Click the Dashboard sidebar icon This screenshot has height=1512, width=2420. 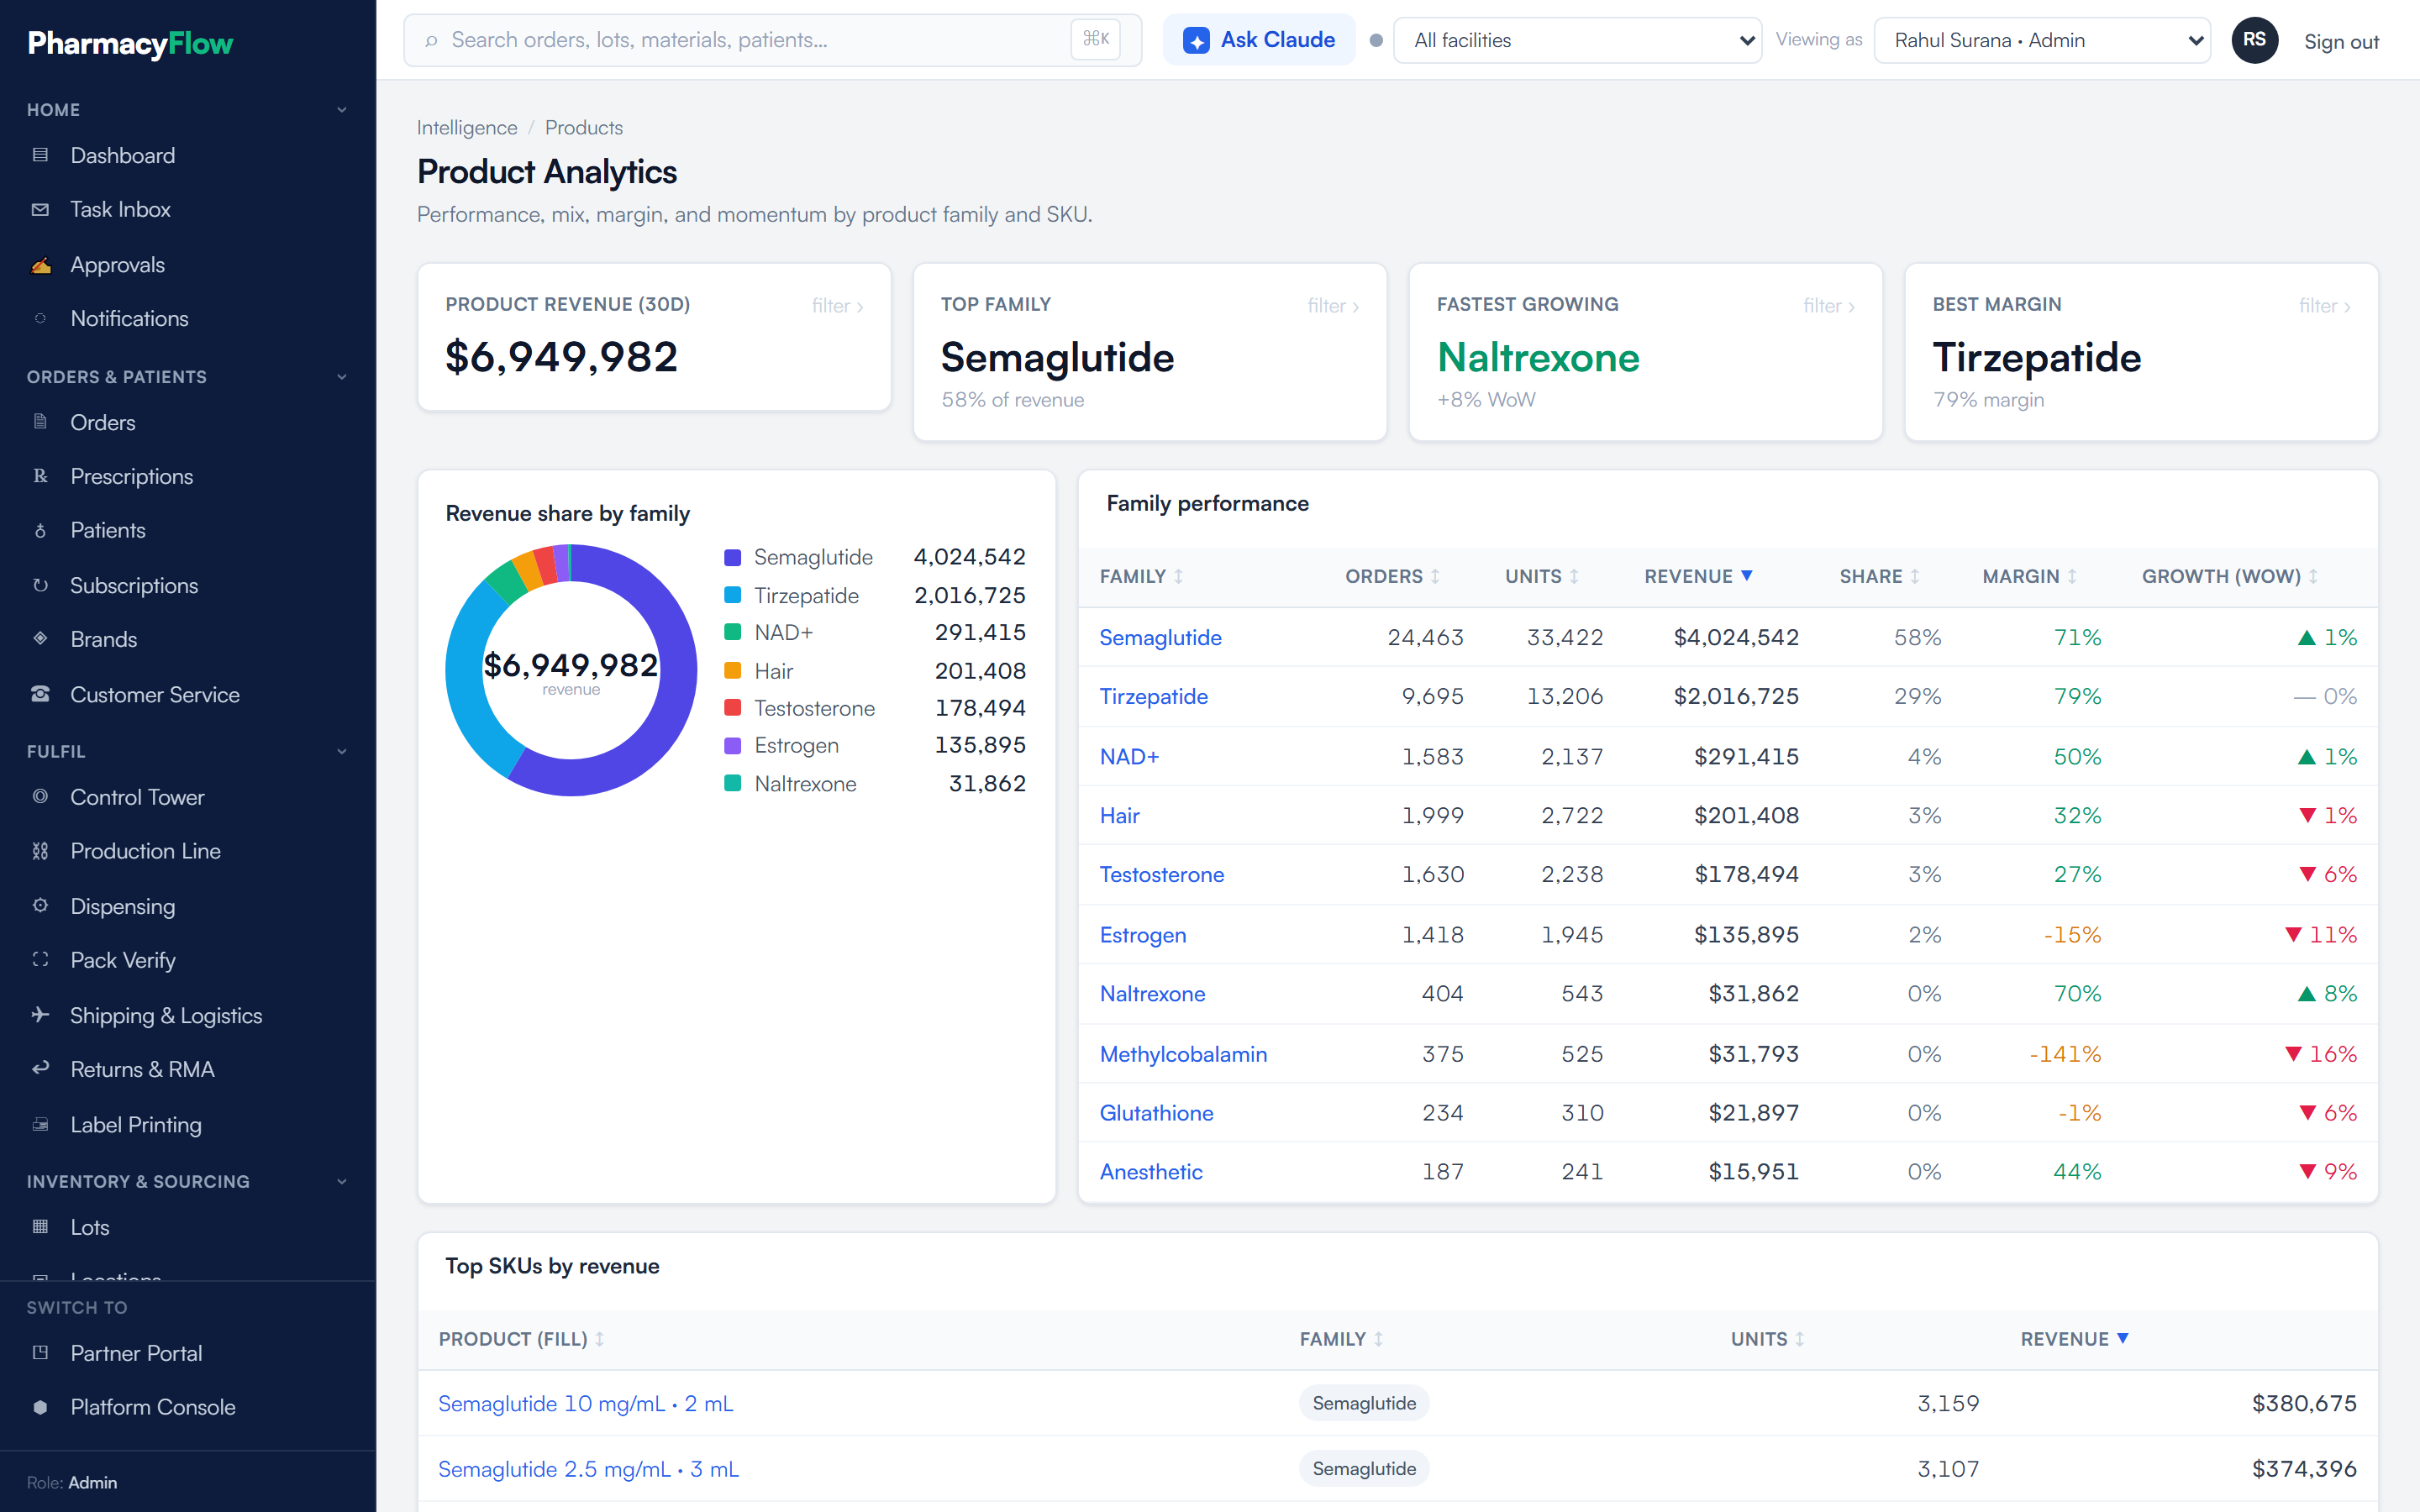[x=40, y=155]
